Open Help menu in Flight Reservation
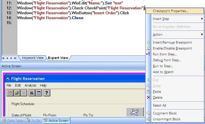Viewport: 205px width, 124px height. tap(43, 85)
